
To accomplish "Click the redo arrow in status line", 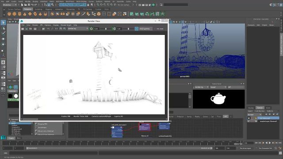I will tap(36, 5).
